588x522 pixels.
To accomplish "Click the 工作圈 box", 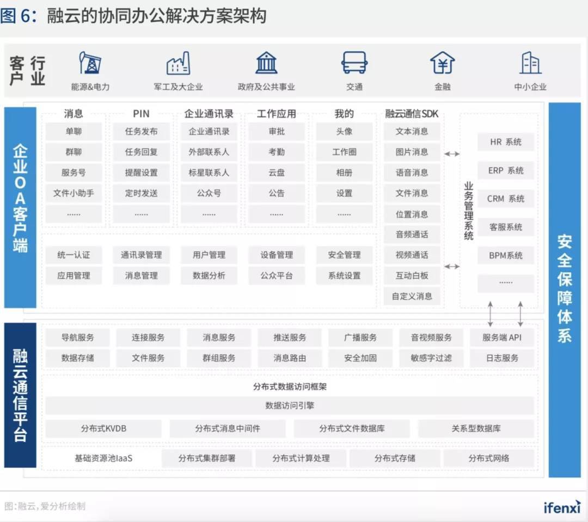I will click(x=344, y=152).
